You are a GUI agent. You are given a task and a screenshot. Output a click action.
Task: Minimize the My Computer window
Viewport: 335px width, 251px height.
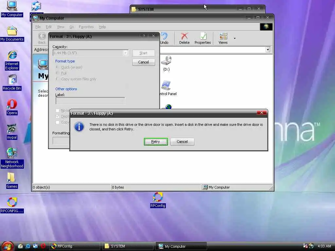(x=249, y=18)
